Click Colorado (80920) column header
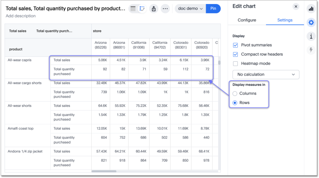This screenshot has height=178, width=319. (x=202, y=45)
